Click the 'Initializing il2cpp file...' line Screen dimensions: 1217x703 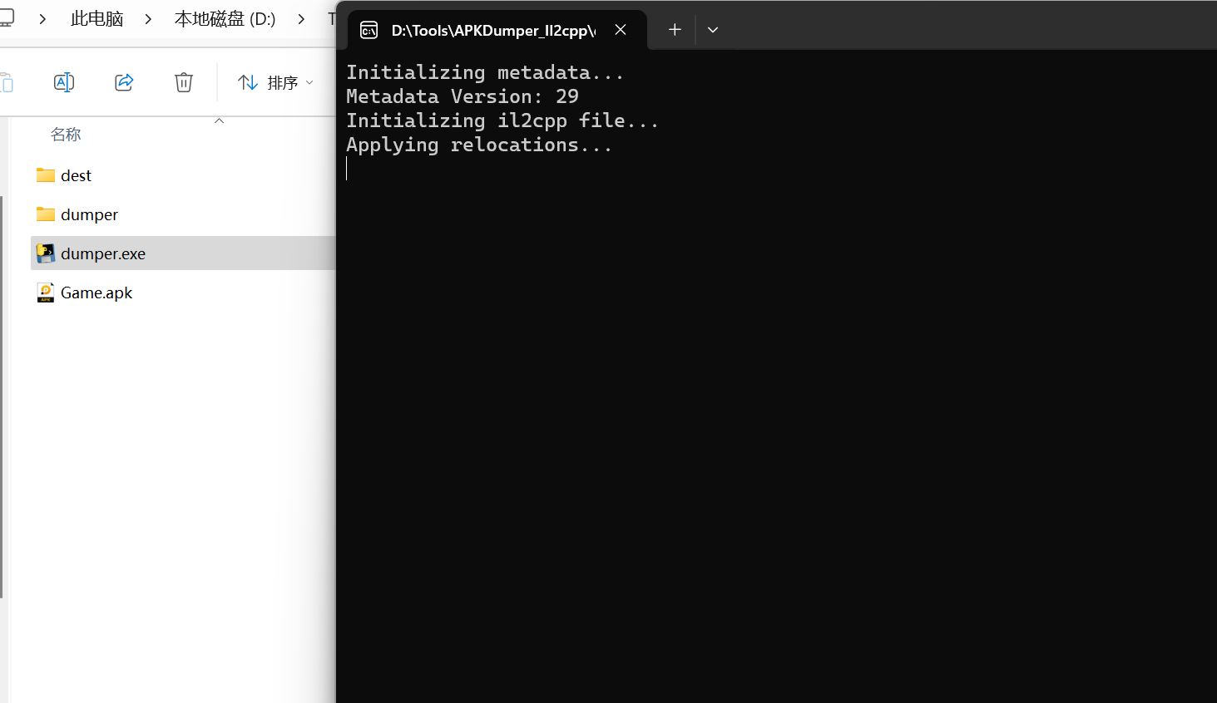click(502, 120)
